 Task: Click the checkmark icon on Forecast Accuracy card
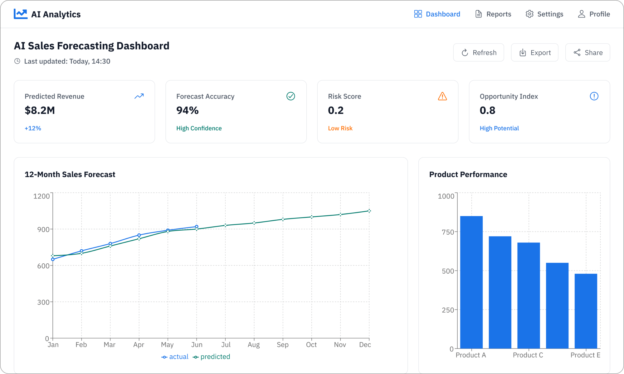[290, 96]
